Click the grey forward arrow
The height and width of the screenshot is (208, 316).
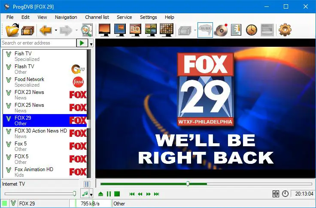[66, 30]
